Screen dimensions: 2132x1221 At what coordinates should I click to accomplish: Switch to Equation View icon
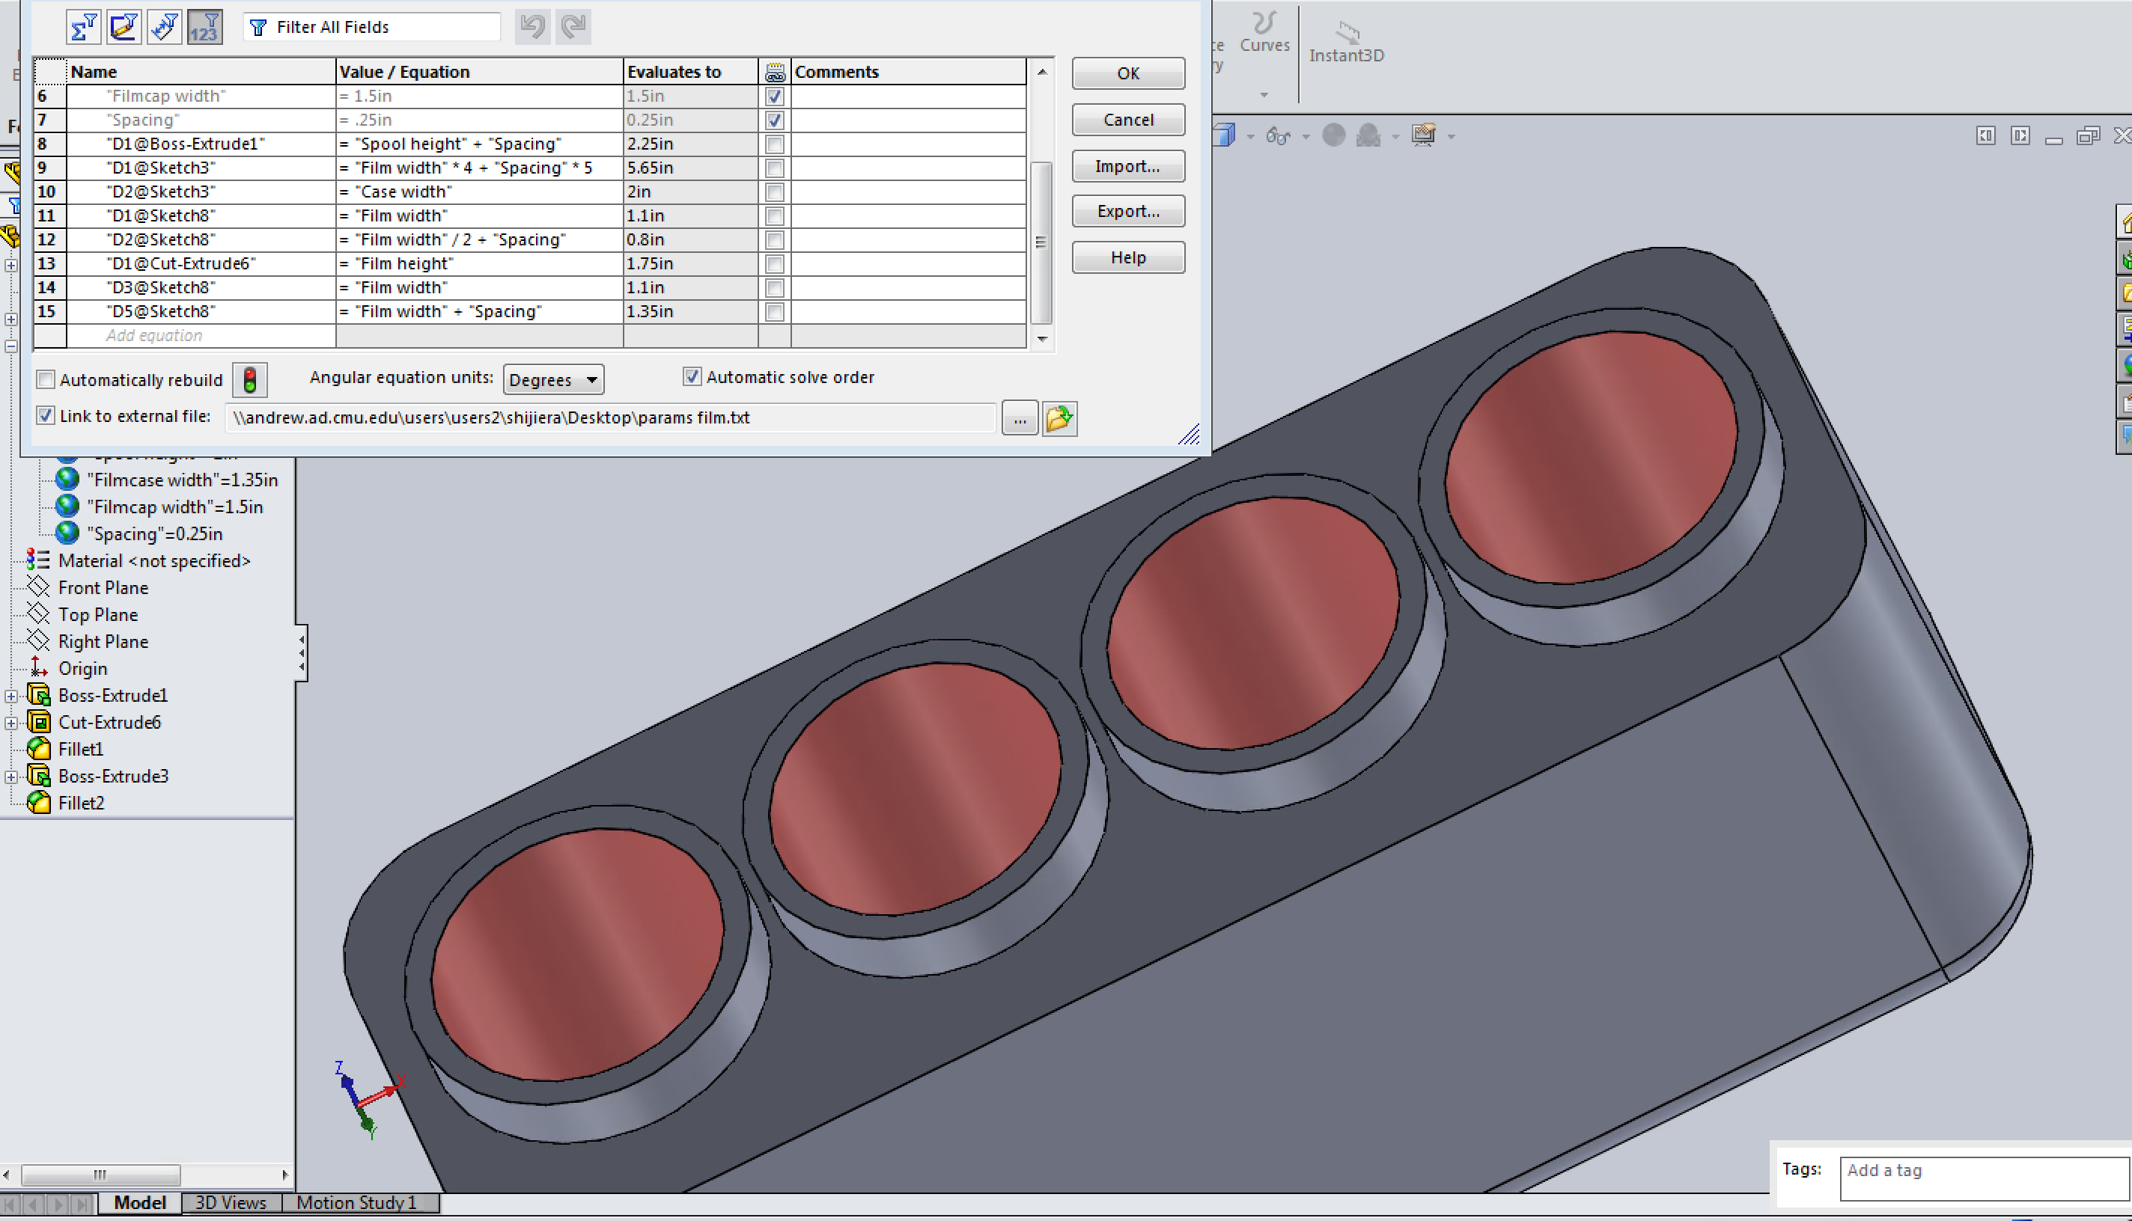point(83,28)
